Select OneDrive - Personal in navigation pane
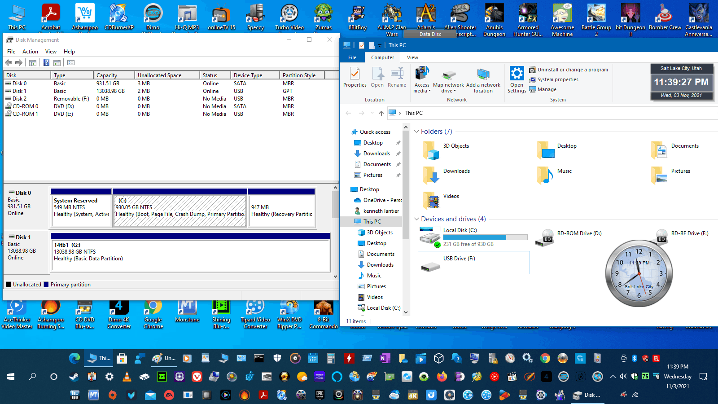The height and width of the screenshot is (404, 718). (x=377, y=200)
